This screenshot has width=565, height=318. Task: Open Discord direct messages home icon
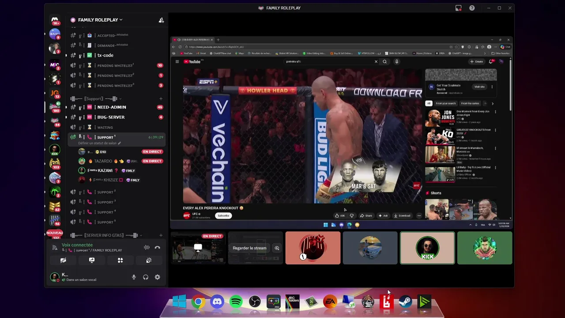(x=55, y=20)
